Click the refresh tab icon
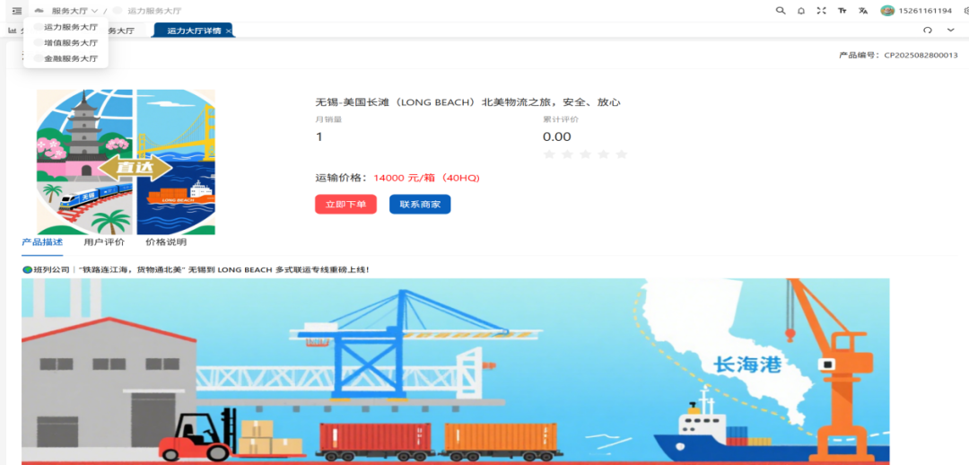This screenshot has width=969, height=465. click(927, 30)
